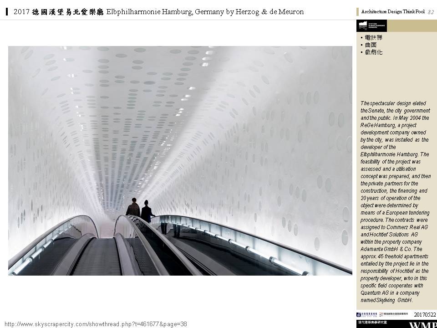Image resolution: width=437 pixels, height=328 pixels.
Task: Click the Elbphilharmonie Hamburg logo
Action: click(x=371, y=26)
